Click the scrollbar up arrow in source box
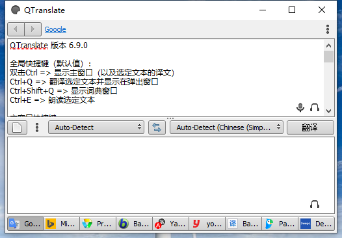 [x=329, y=46]
